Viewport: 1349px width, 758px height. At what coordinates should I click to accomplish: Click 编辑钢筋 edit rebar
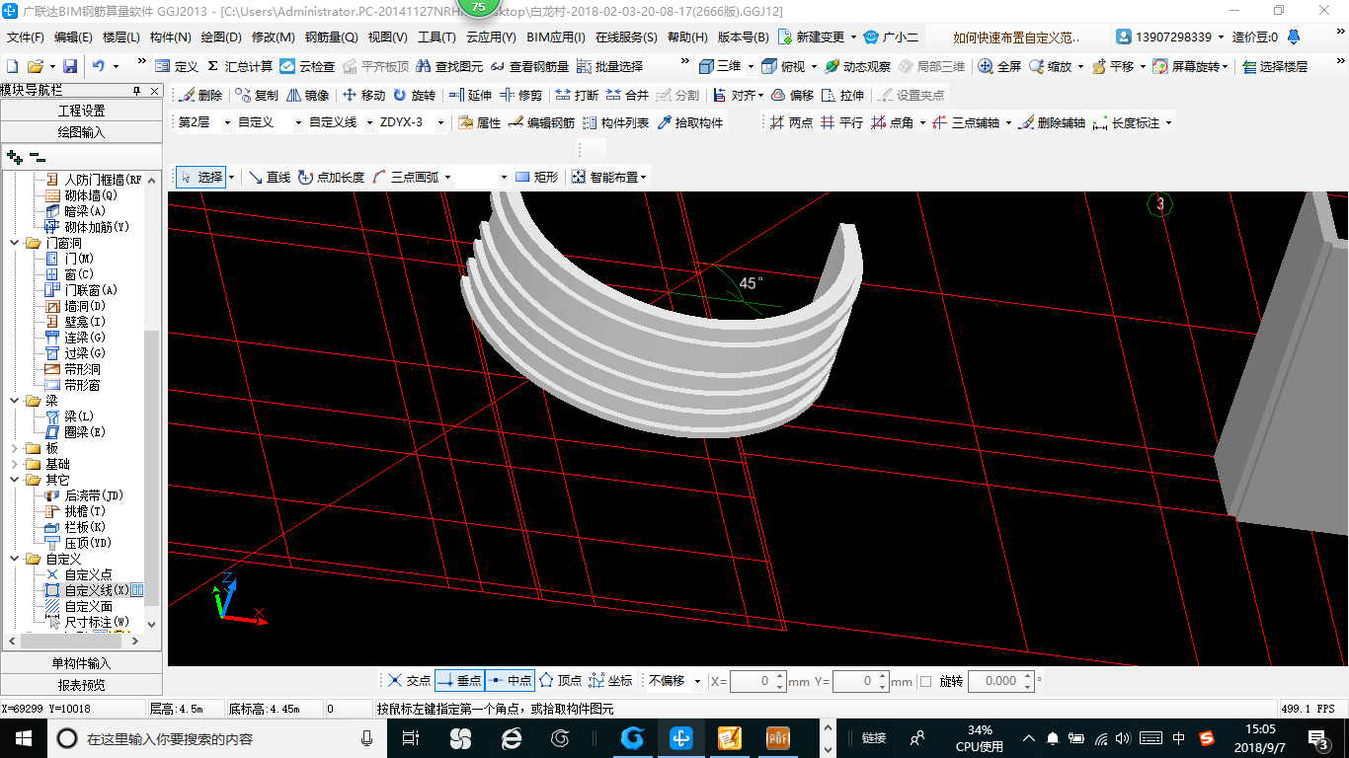tap(541, 123)
